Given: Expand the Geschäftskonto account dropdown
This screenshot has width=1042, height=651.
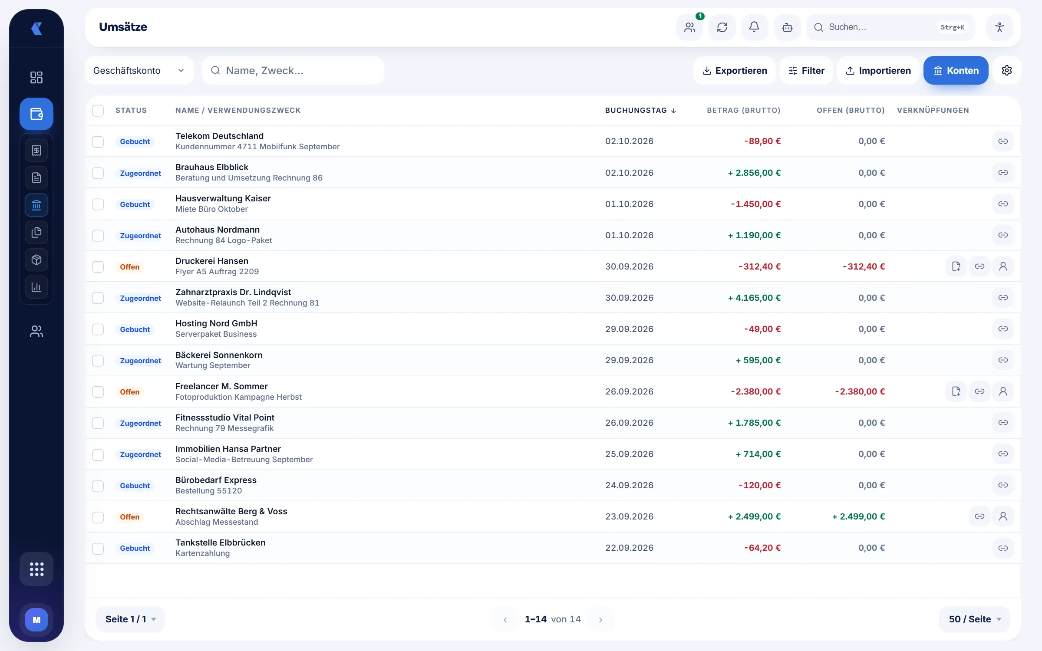Looking at the screenshot, I should click(x=139, y=70).
